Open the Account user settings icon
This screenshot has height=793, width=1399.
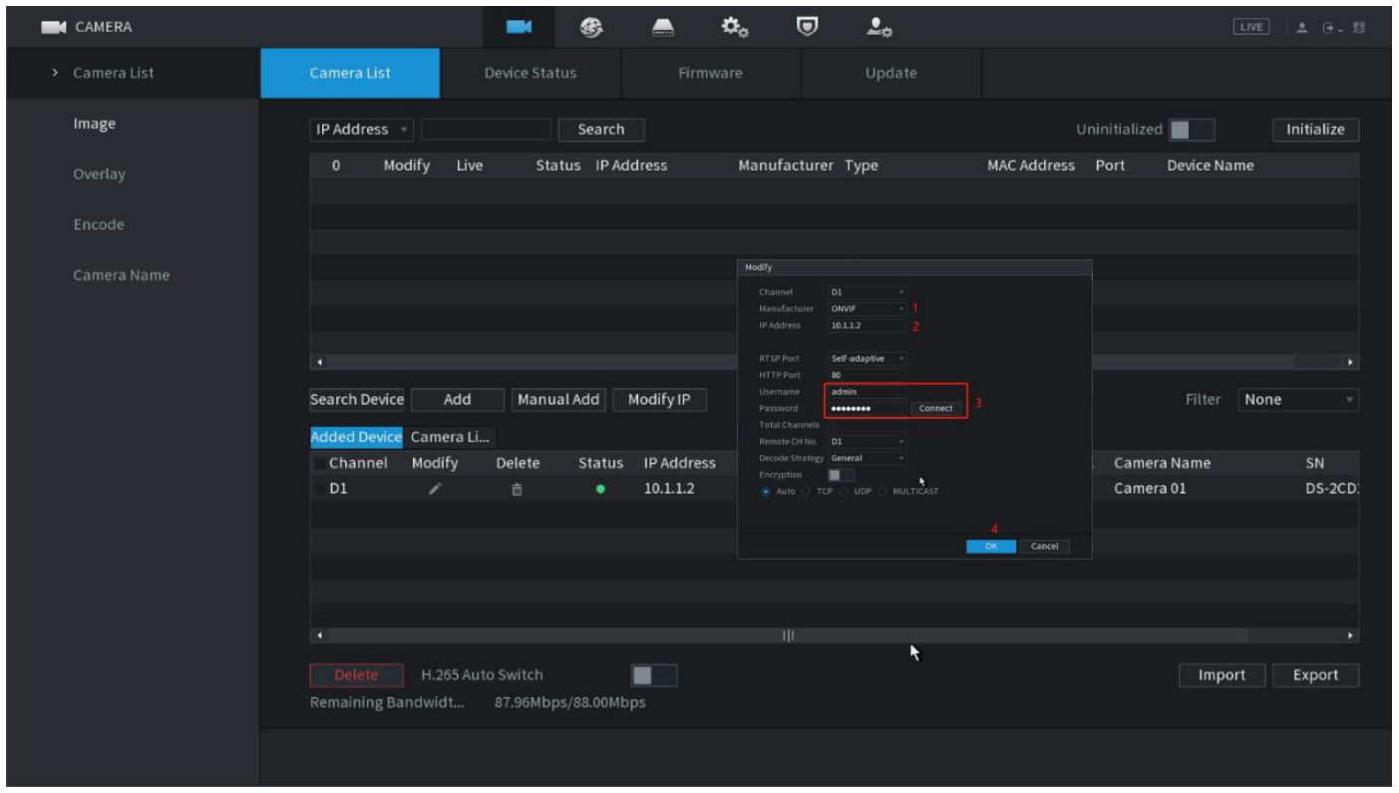(878, 27)
